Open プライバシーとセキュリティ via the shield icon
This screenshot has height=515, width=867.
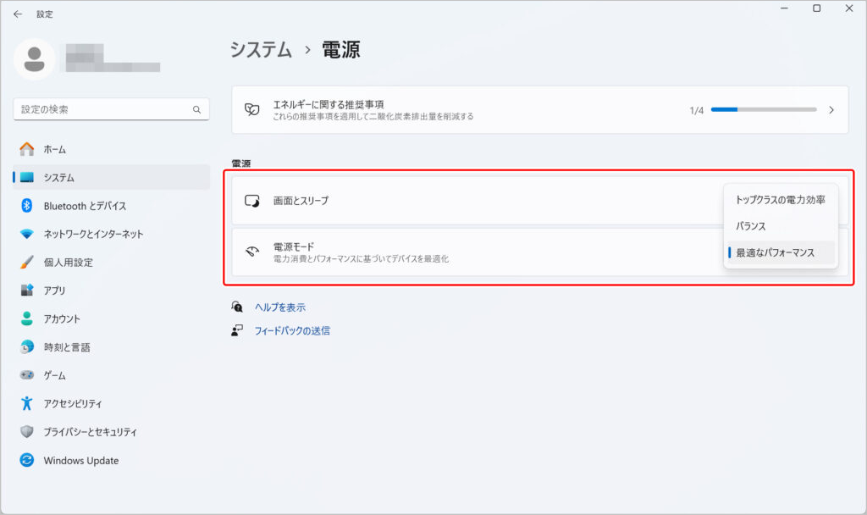coord(28,432)
